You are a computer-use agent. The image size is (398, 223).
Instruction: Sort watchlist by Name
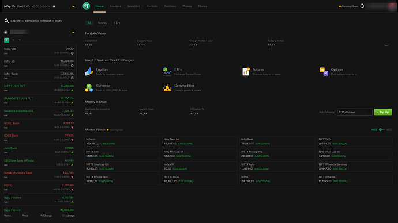coord(7,216)
